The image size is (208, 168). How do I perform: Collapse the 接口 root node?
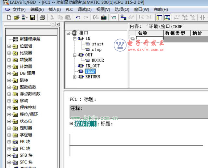click(68, 33)
